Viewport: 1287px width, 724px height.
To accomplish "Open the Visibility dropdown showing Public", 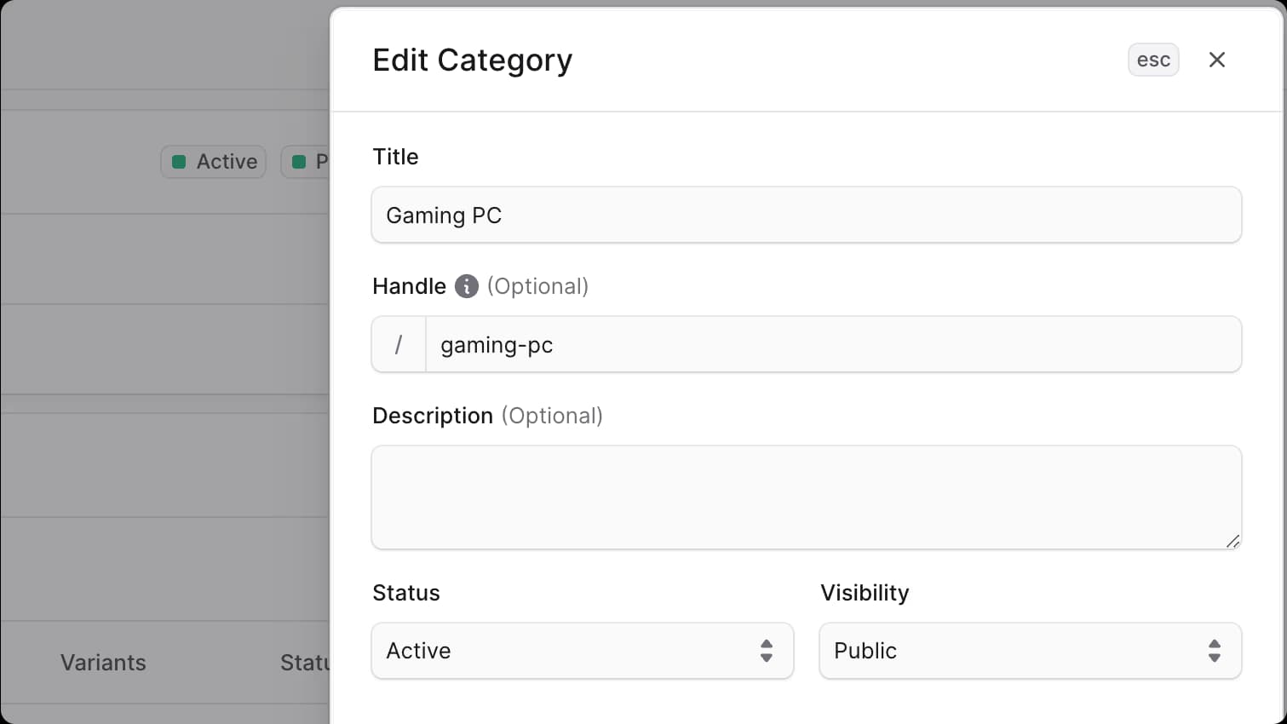I will point(1030,651).
